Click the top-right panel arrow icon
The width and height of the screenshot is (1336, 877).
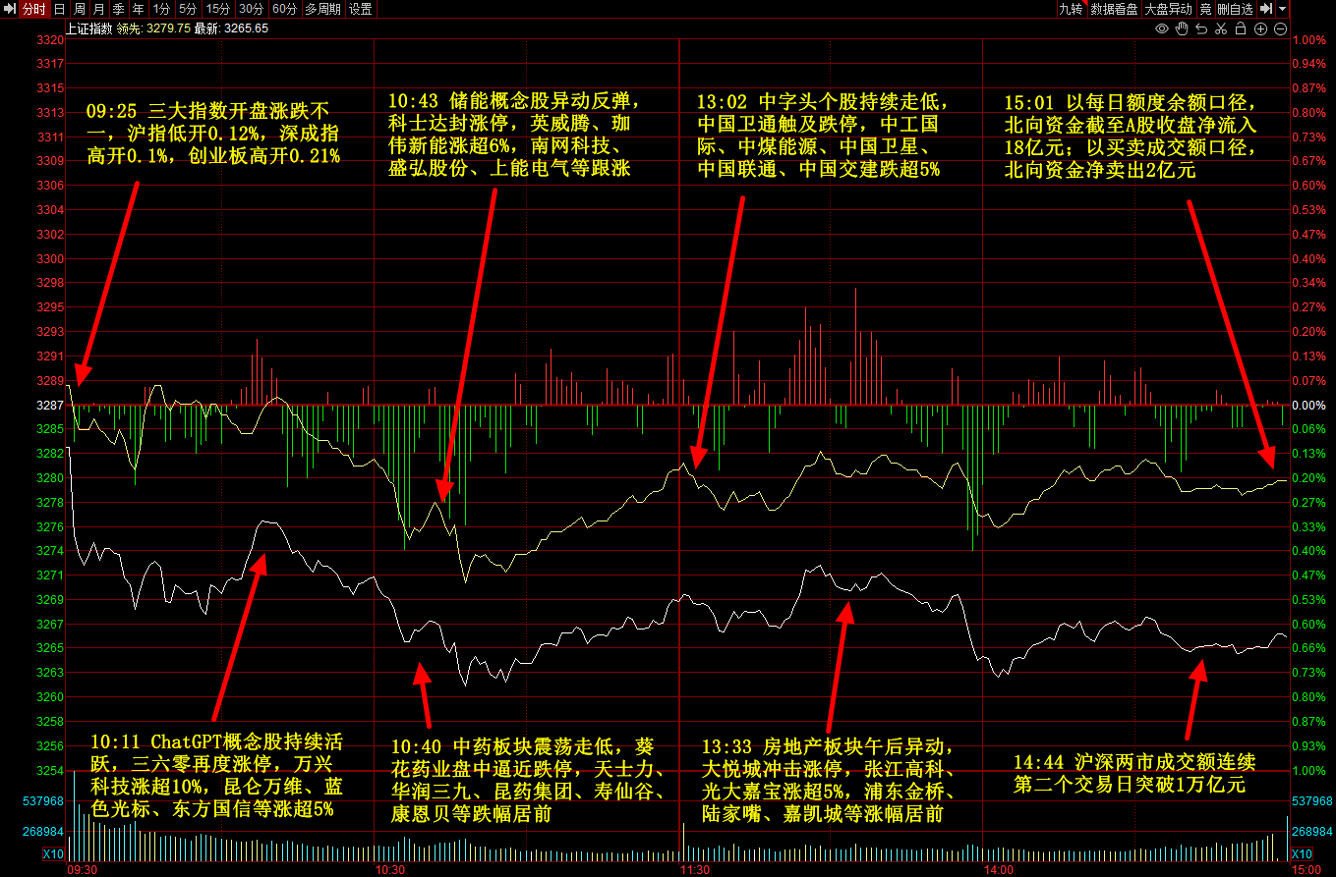point(1266,9)
